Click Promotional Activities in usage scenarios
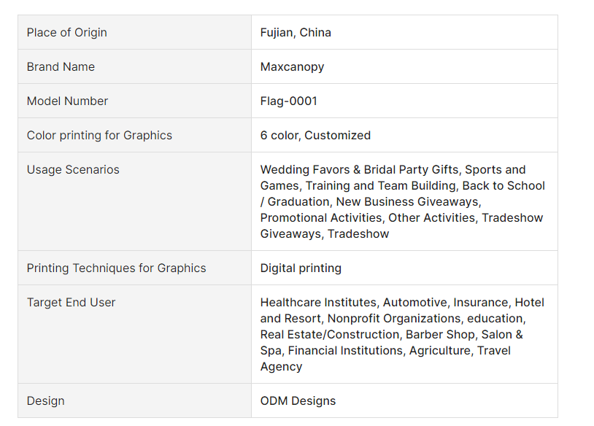The height and width of the screenshot is (426, 594). 321,217
